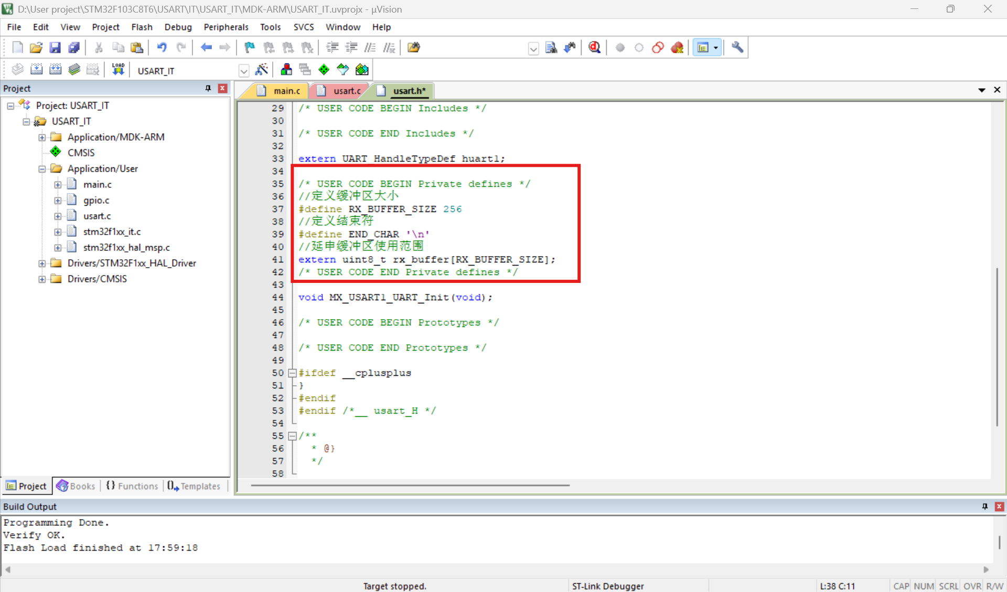Image resolution: width=1007 pixels, height=592 pixels.
Task: Open the USART_IT target dropdown
Action: (x=243, y=70)
